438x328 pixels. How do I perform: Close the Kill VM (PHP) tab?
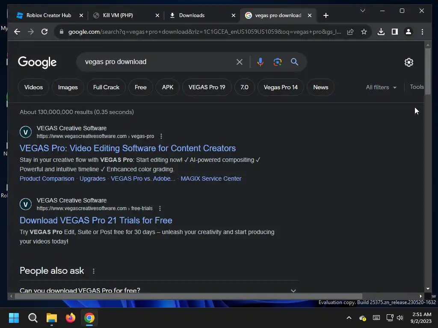[157, 15]
